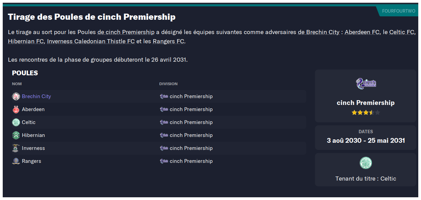The height and width of the screenshot is (200, 421).
Task: Click the title holder Celtic crest
Action: coord(366,163)
